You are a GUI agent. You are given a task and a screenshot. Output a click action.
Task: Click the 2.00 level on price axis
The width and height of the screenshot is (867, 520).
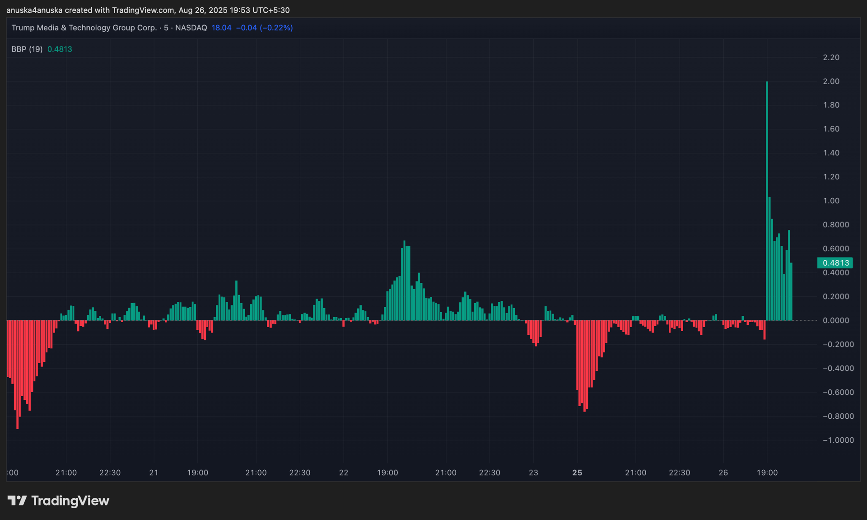831,81
